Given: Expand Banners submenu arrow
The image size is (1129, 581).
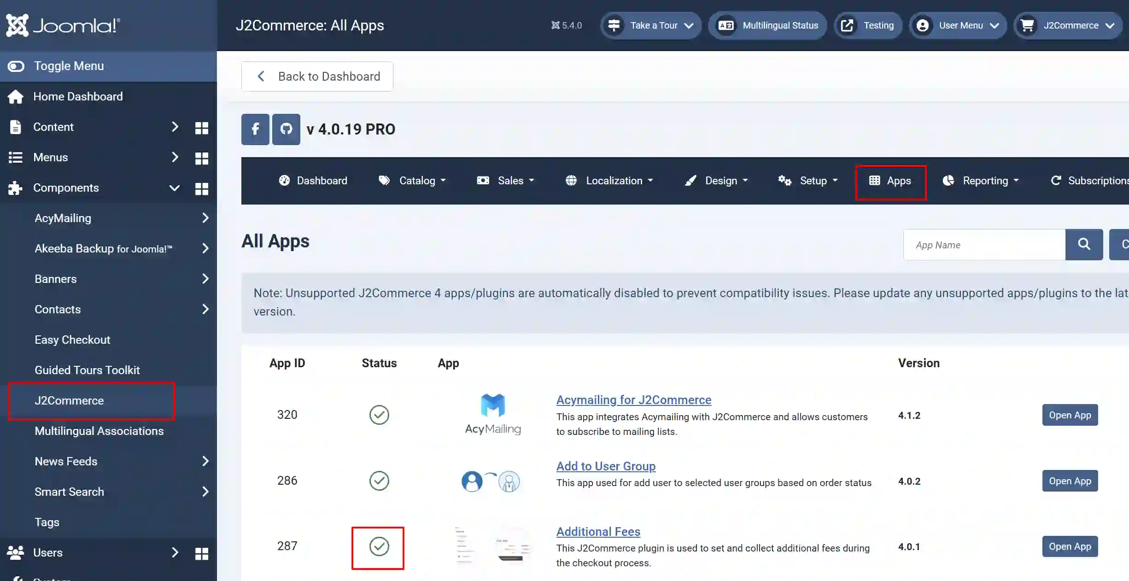Looking at the screenshot, I should 205,279.
